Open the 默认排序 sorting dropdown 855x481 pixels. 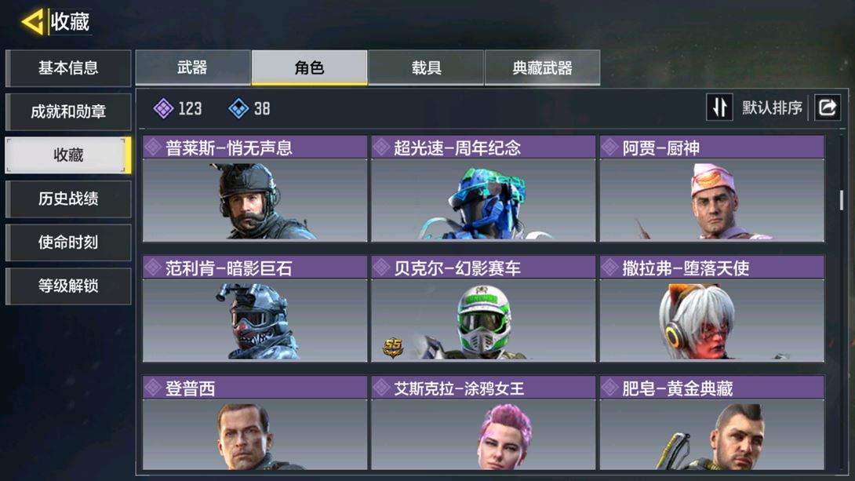click(x=772, y=108)
